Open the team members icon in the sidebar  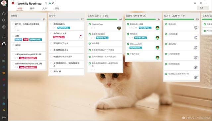click(x=4, y=37)
